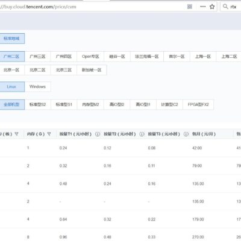241x241 pixels.
Task: Pick the 北京三区 zone
Action: 64,70
